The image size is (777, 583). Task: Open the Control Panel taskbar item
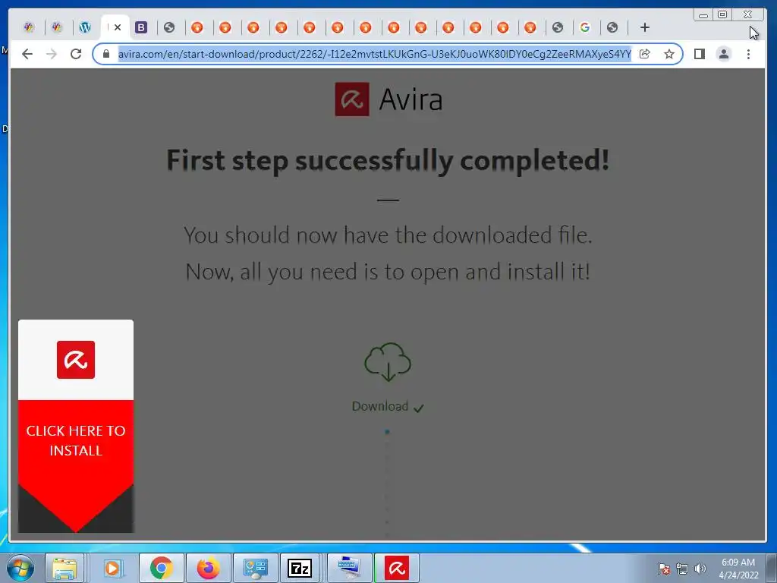255,568
